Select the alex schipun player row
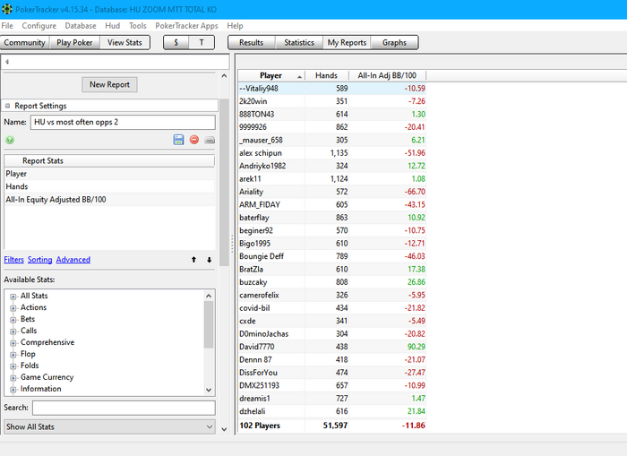The height and width of the screenshot is (456, 627). pyautogui.click(x=332, y=153)
